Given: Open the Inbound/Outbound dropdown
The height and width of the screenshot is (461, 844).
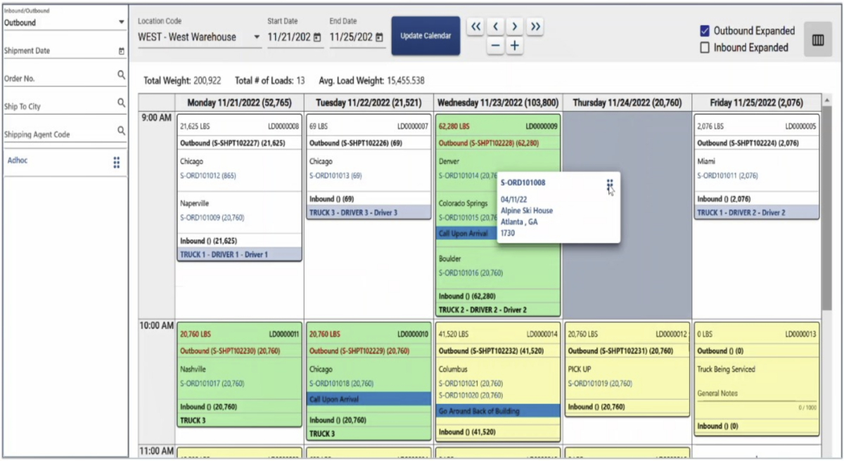Looking at the screenshot, I should point(121,22).
